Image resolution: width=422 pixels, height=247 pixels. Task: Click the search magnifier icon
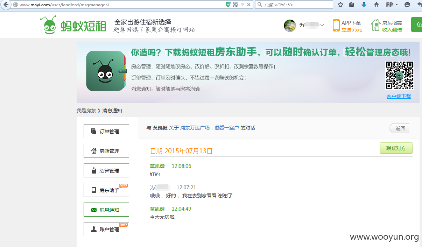[x=260, y=5]
